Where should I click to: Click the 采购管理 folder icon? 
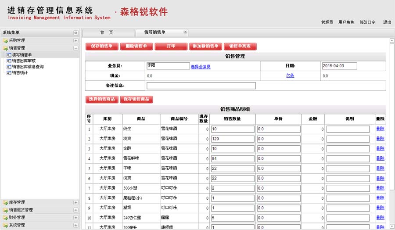coord(5,40)
